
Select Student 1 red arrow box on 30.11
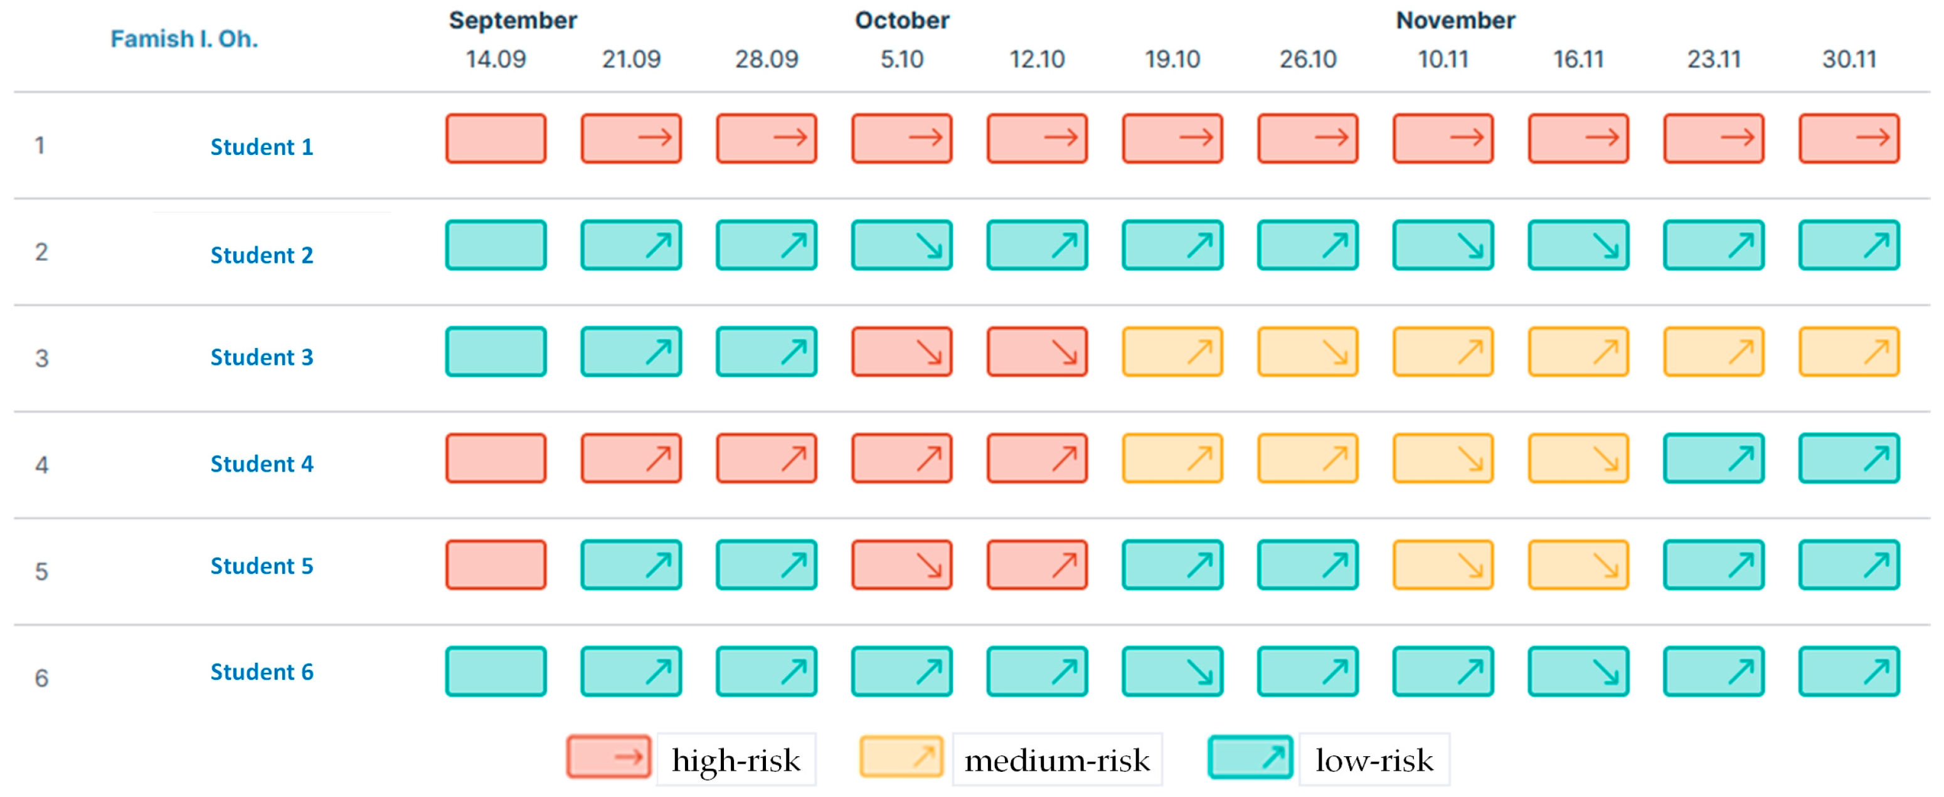pos(1850,139)
